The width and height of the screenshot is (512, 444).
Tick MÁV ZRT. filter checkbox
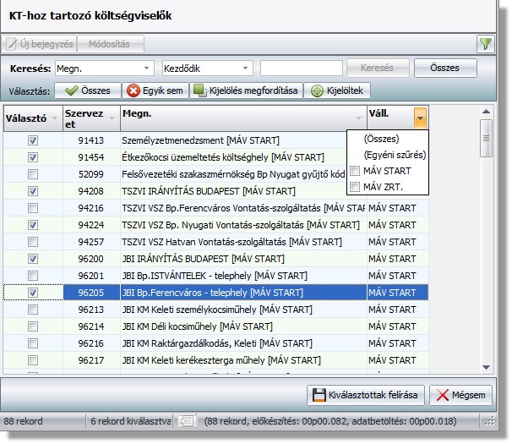click(355, 187)
